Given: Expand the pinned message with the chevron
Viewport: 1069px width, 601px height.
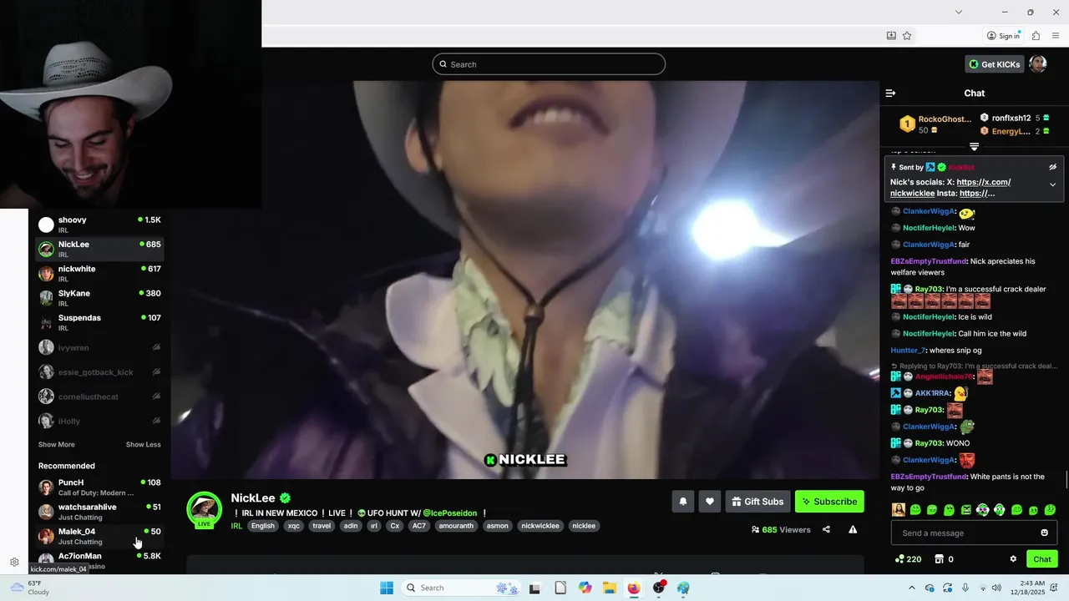Looking at the screenshot, I should (x=1052, y=184).
